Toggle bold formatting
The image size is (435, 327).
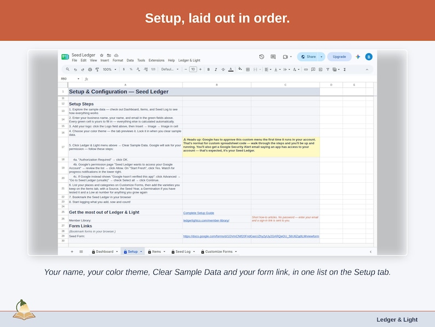tap(208, 70)
